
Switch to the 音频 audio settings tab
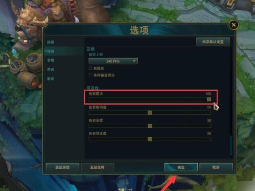coord(51,60)
